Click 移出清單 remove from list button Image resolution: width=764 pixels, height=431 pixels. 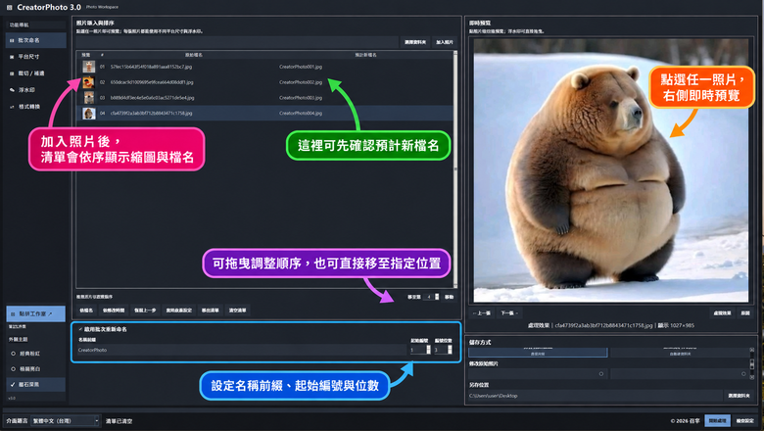210,311
